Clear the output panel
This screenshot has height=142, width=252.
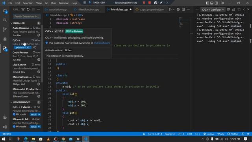click(228, 9)
